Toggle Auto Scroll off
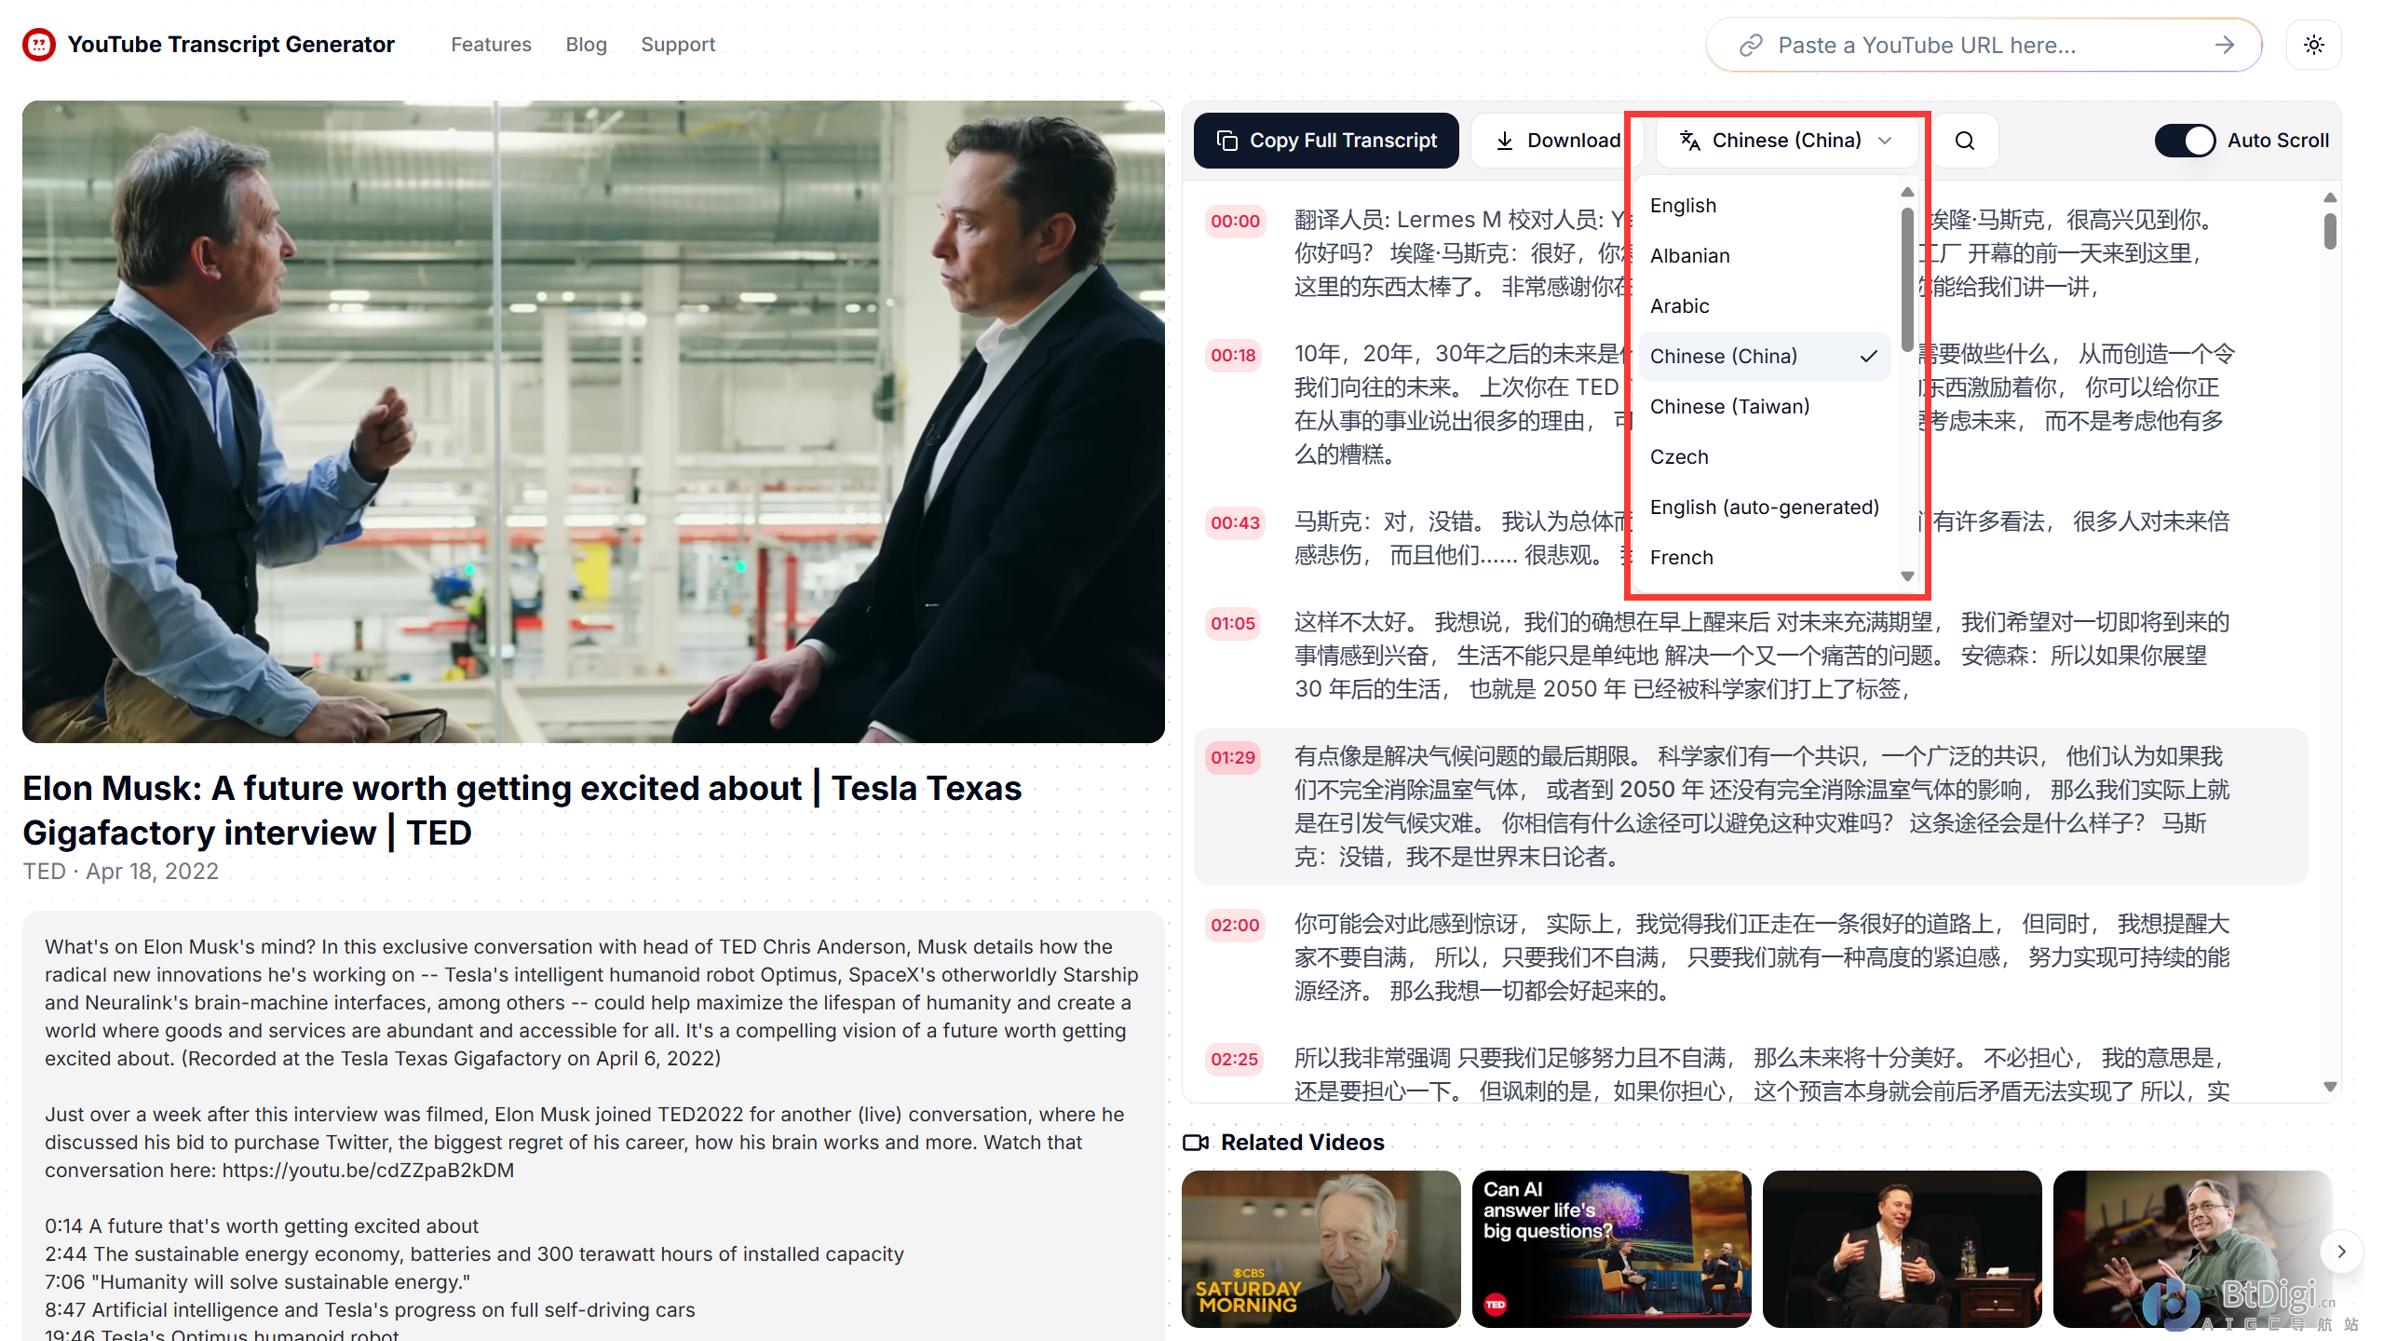This screenshot has height=1341, width=2384. (x=2186, y=140)
